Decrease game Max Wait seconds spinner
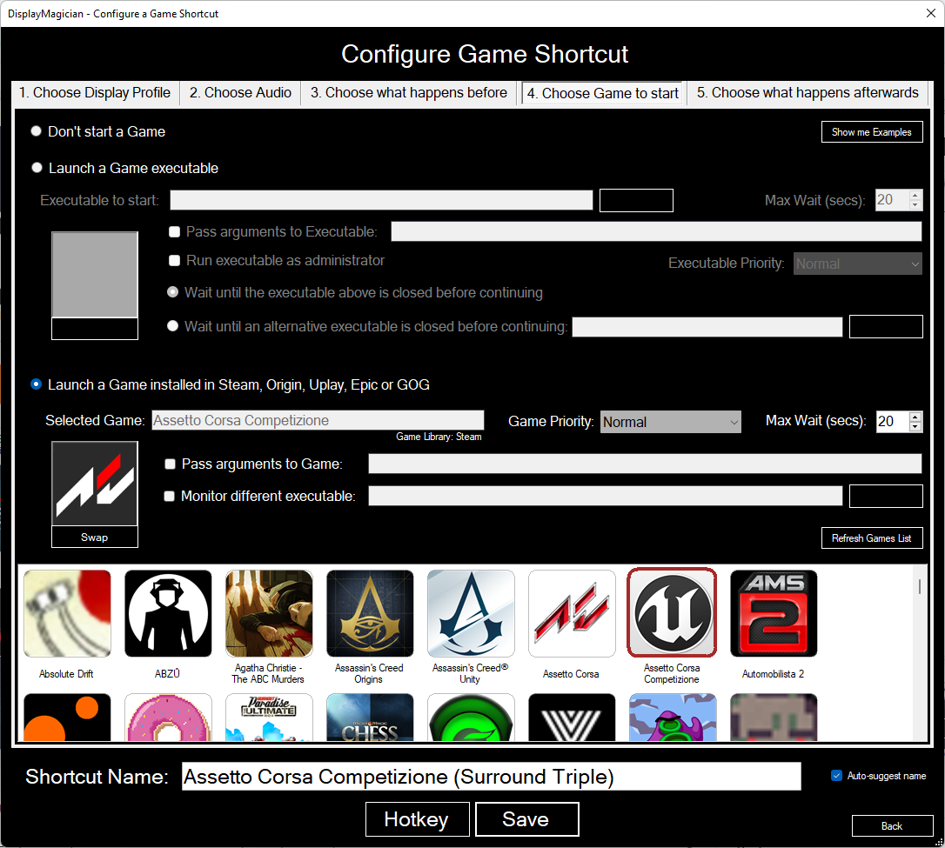 [915, 426]
